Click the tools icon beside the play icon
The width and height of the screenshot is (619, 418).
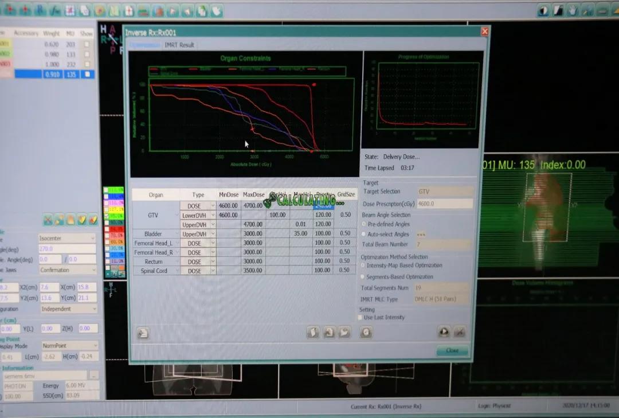(x=460, y=332)
